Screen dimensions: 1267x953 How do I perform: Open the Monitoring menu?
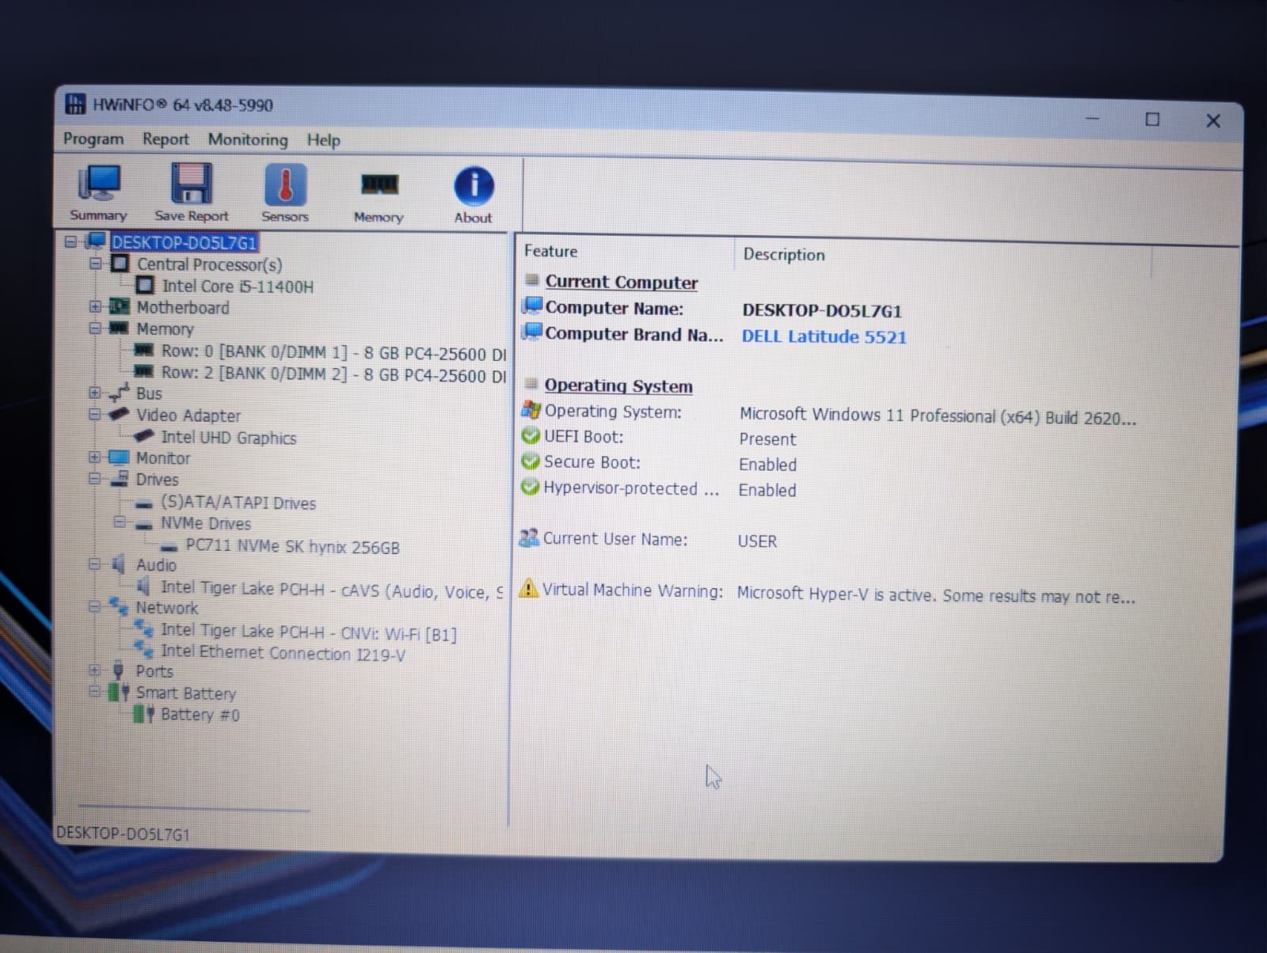tap(248, 140)
